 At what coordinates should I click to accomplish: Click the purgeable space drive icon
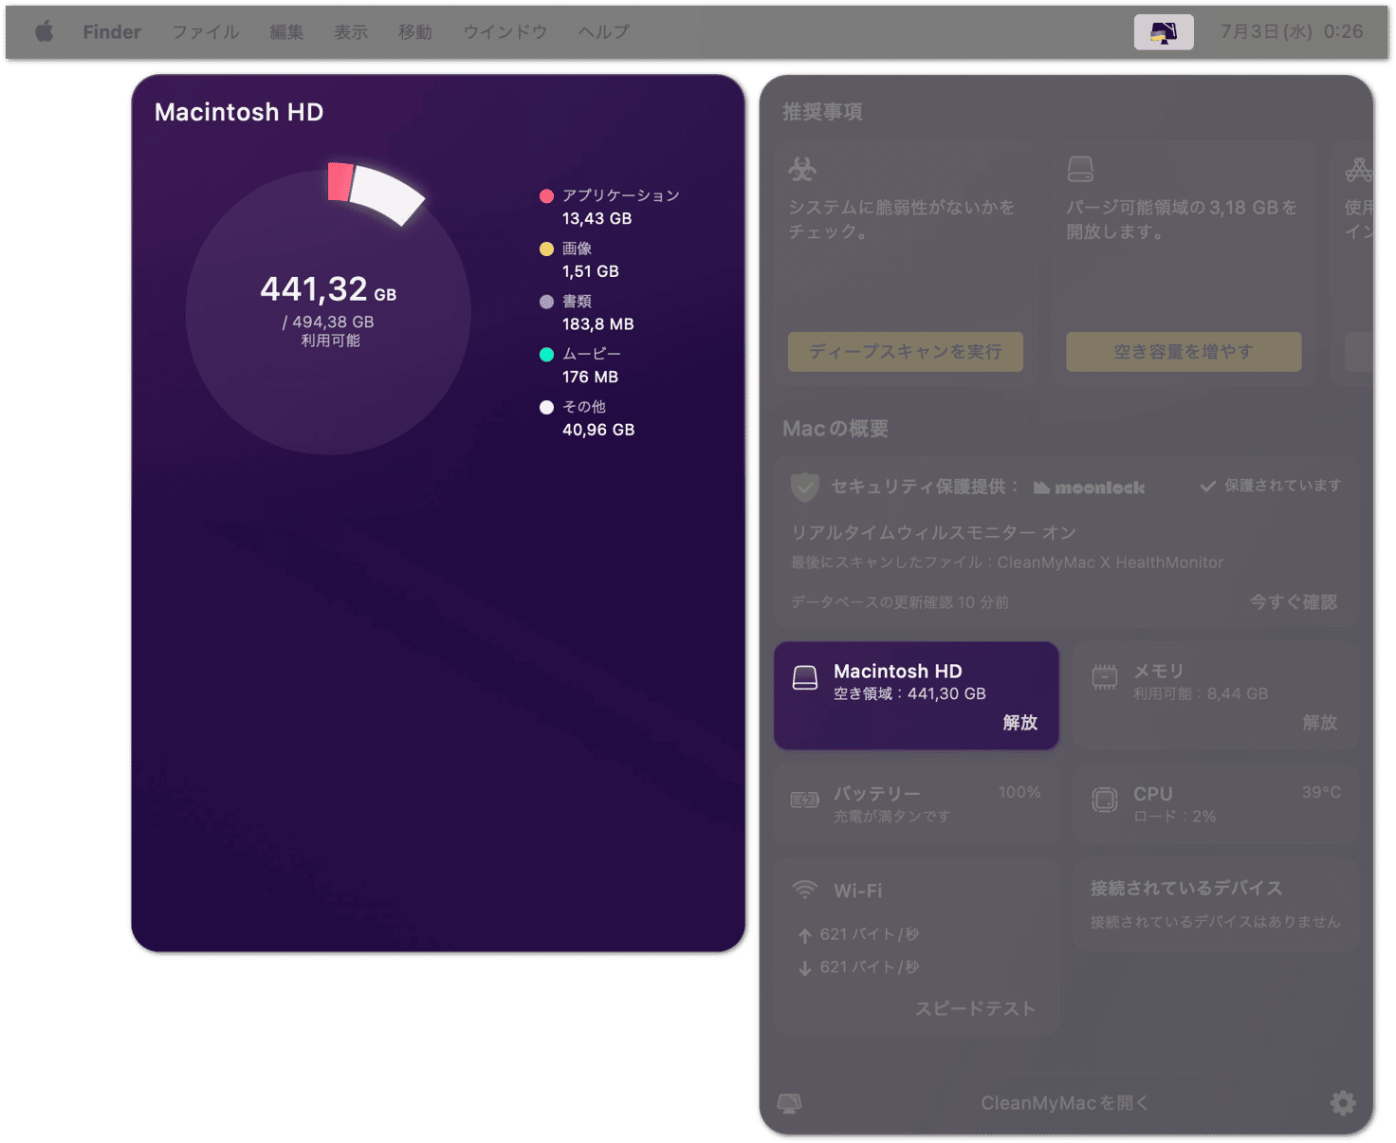(x=1080, y=170)
